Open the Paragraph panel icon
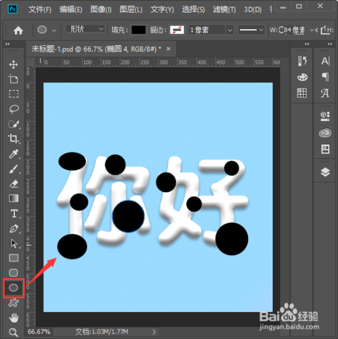 pyautogui.click(x=325, y=77)
